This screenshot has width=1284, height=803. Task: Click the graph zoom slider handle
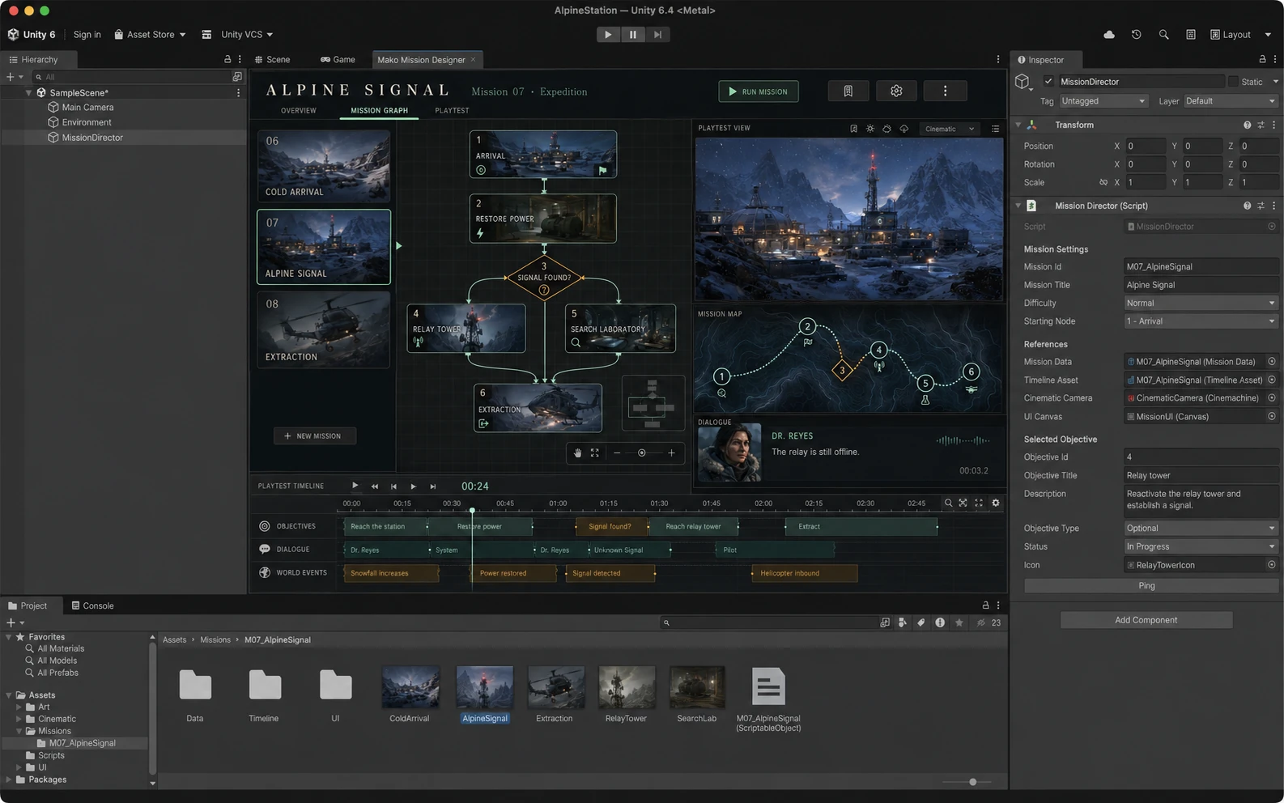[642, 453]
